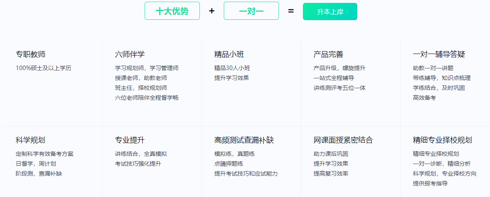Select the 提供报考指导 text line
This screenshot has height=197, width=490.
pos(430,183)
